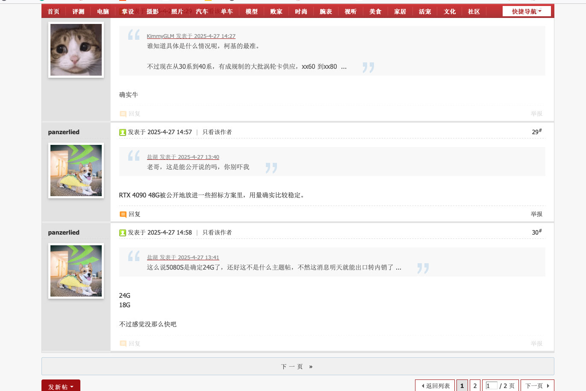
Task: Click the faded reply icon under the cat post
Action: tap(123, 114)
